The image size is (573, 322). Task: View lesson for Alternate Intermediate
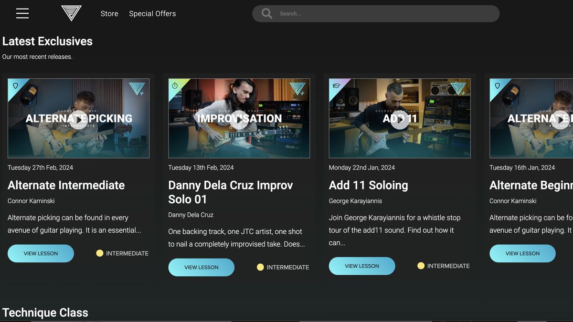tap(41, 253)
